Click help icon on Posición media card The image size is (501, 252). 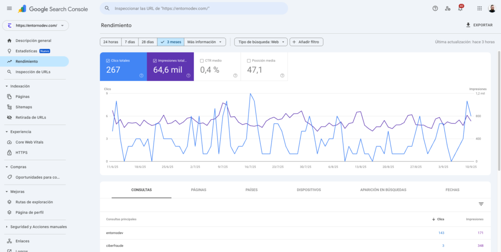(282, 75)
